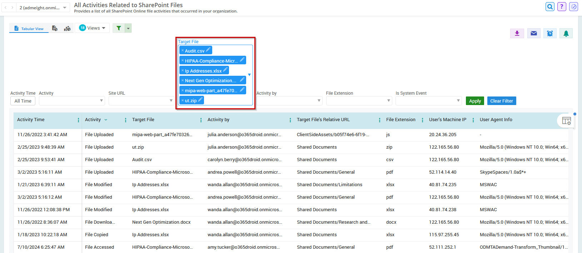Image resolution: width=582 pixels, height=253 pixels.
Task: Open the Activity filter dropdown
Action: [x=72, y=101]
